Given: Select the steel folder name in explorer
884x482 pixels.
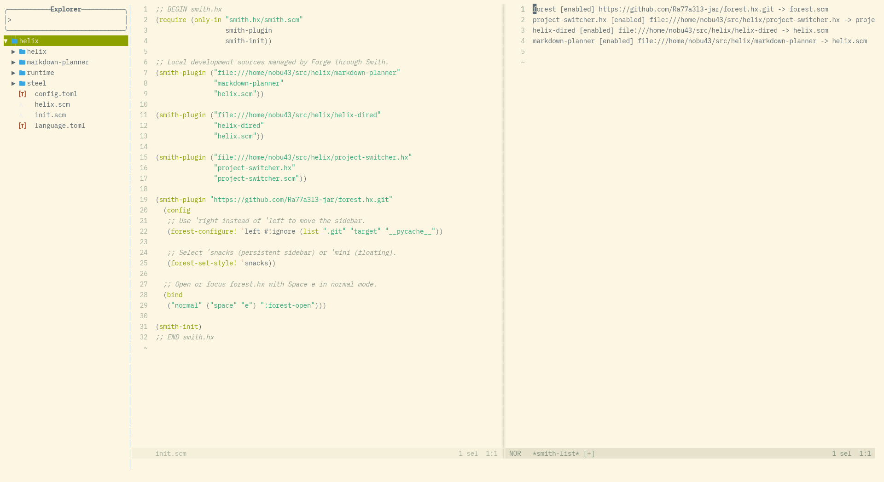Looking at the screenshot, I should (x=36, y=83).
